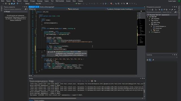Select Form1.Designer.cs in Solution Explorer
This screenshot has width=181, height=101.
click(x=160, y=26)
